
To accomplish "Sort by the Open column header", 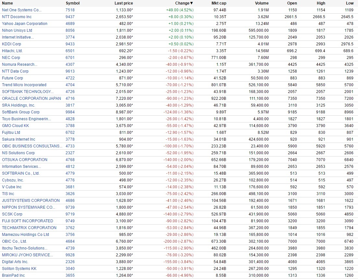I will [x=292, y=3].
